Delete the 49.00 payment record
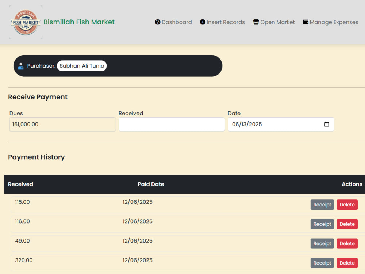 click(347, 243)
